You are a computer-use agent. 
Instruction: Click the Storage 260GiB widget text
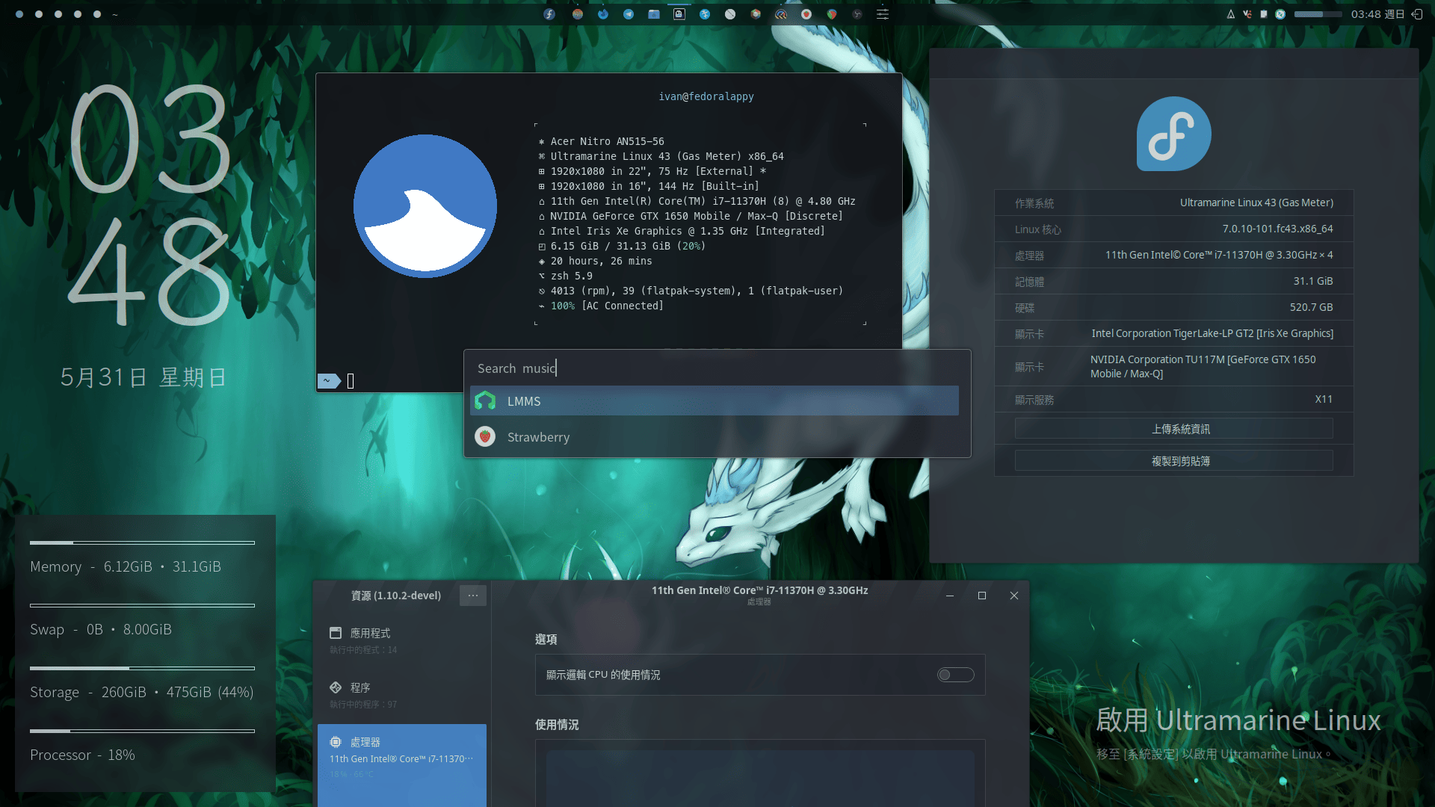(x=142, y=692)
